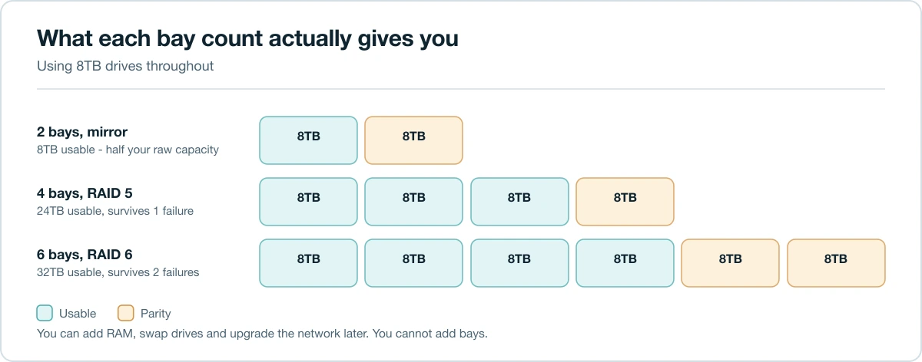The height and width of the screenshot is (362, 922).
Task: Click the 'Using 8TB drives throughout' subtitle
Action: click(125, 66)
